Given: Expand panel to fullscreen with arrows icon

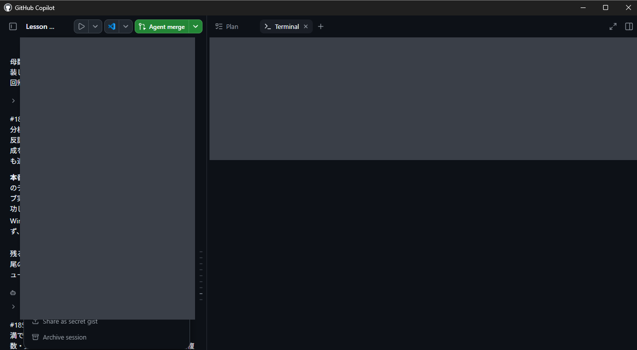Looking at the screenshot, I should [613, 26].
